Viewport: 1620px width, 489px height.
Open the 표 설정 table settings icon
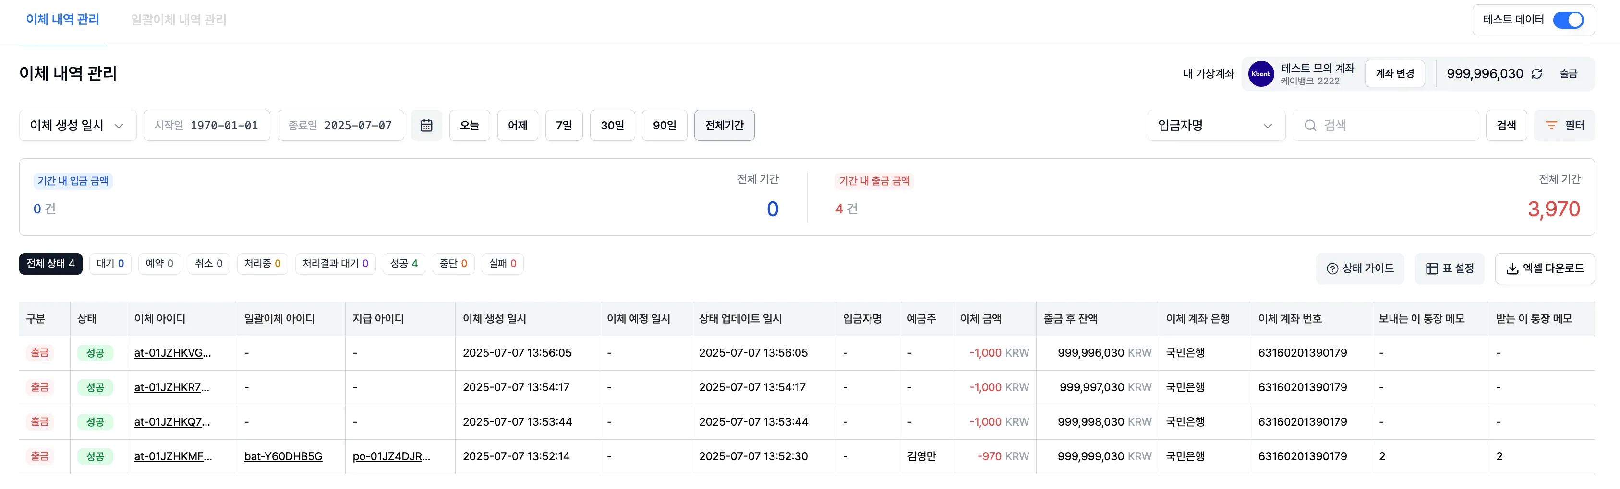pyautogui.click(x=1431, y=268)
